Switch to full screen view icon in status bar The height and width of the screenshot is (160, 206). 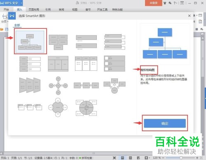(115, 158)
